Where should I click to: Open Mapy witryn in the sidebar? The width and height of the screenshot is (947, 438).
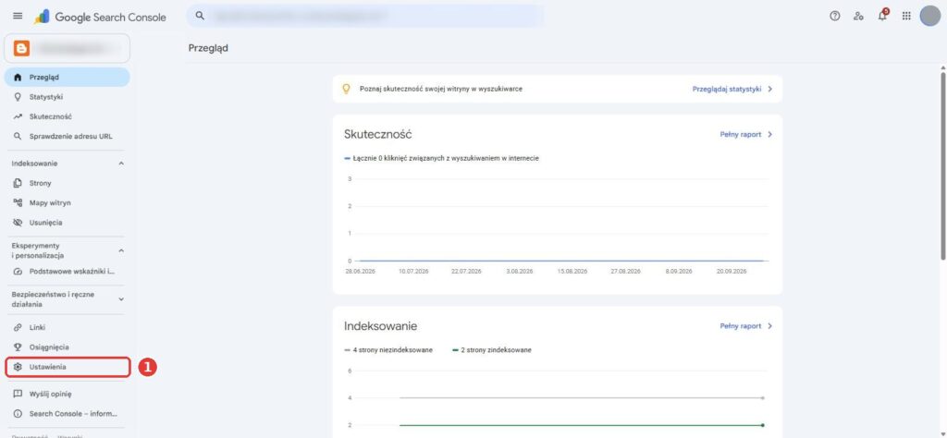pos(67,203)
